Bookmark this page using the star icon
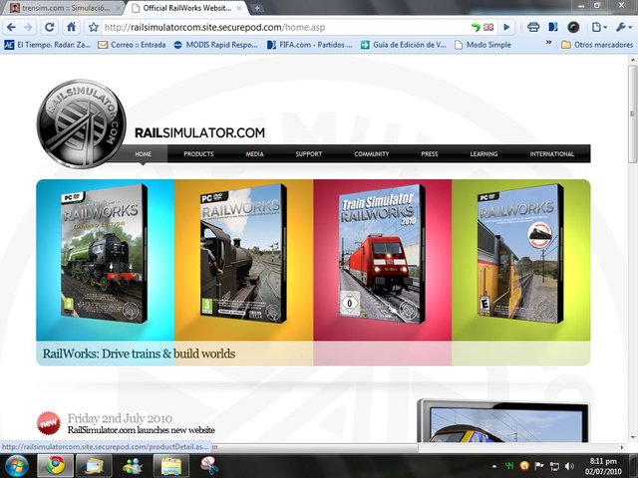 coord(93,27)
